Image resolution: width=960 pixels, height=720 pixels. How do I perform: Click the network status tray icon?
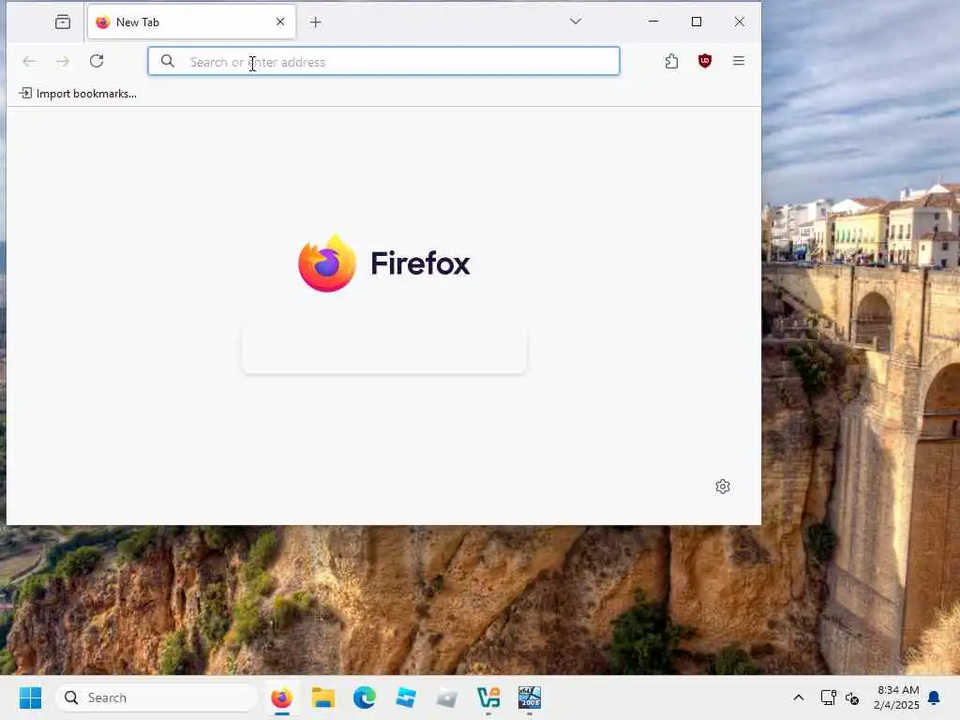829,697
